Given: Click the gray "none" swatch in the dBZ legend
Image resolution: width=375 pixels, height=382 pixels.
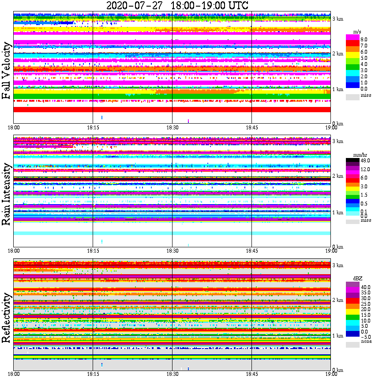Looking at the screenshot, I should tap(352, 345).
